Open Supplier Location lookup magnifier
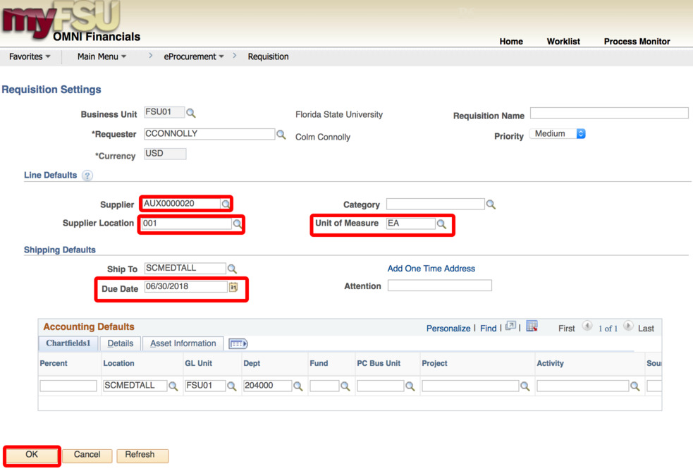693x471 pixels. pos(238,224)
